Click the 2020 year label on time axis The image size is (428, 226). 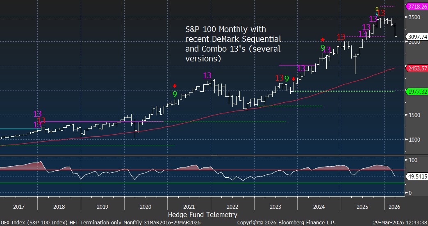(146, 207)
